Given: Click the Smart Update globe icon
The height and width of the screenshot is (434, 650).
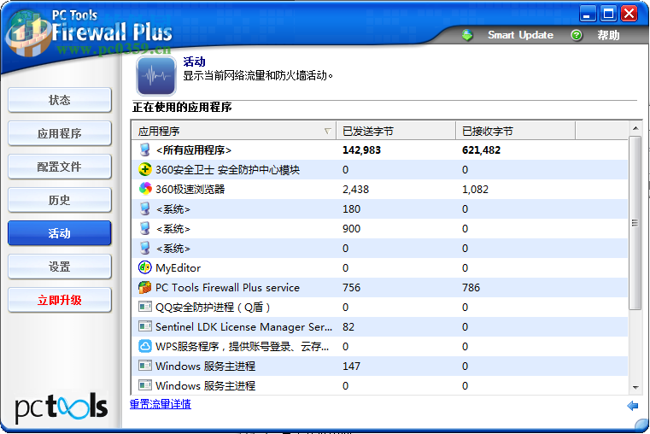Looking at the screenshot, I should tap(467, 35).
